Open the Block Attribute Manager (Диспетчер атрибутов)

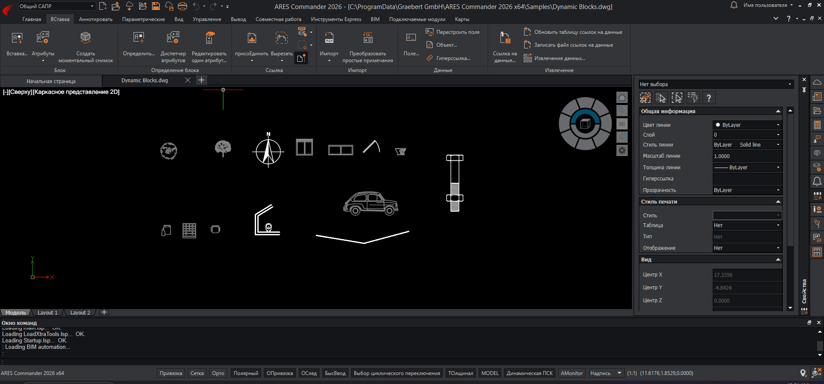coord(173,39)
